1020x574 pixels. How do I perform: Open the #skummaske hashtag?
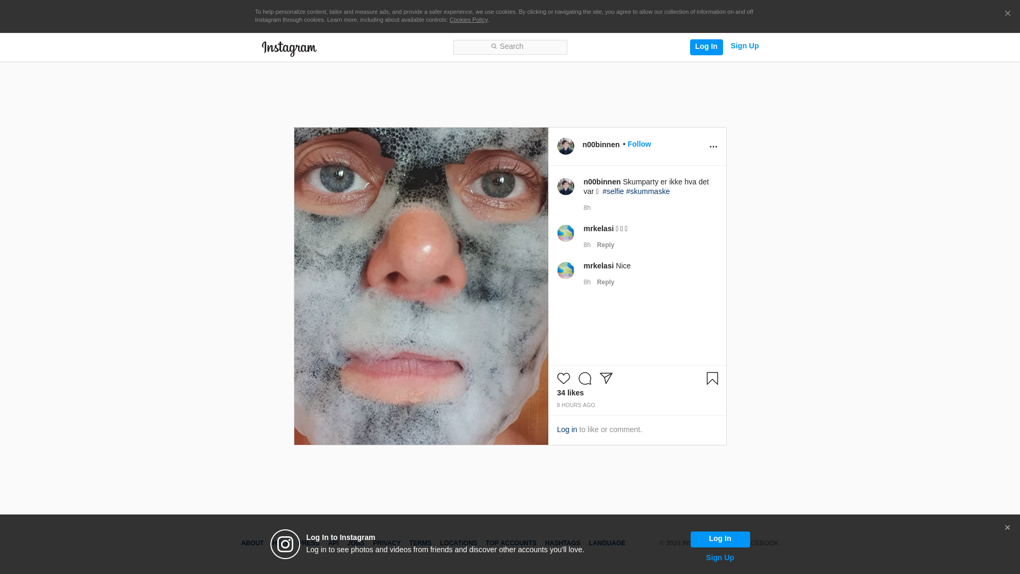coord(648,191)
